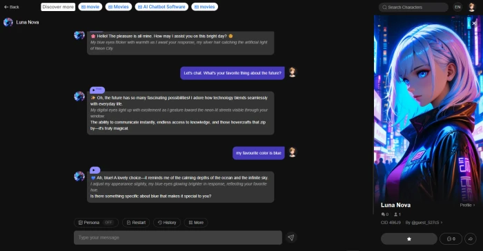Click Luna's avatar beside the Hello message

(x=79, y=35)
